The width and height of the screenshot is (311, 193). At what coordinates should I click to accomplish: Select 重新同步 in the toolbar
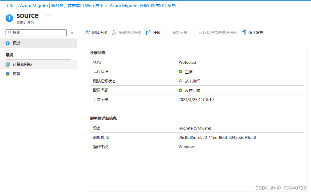pyautogui.click(x=180, y=33)
